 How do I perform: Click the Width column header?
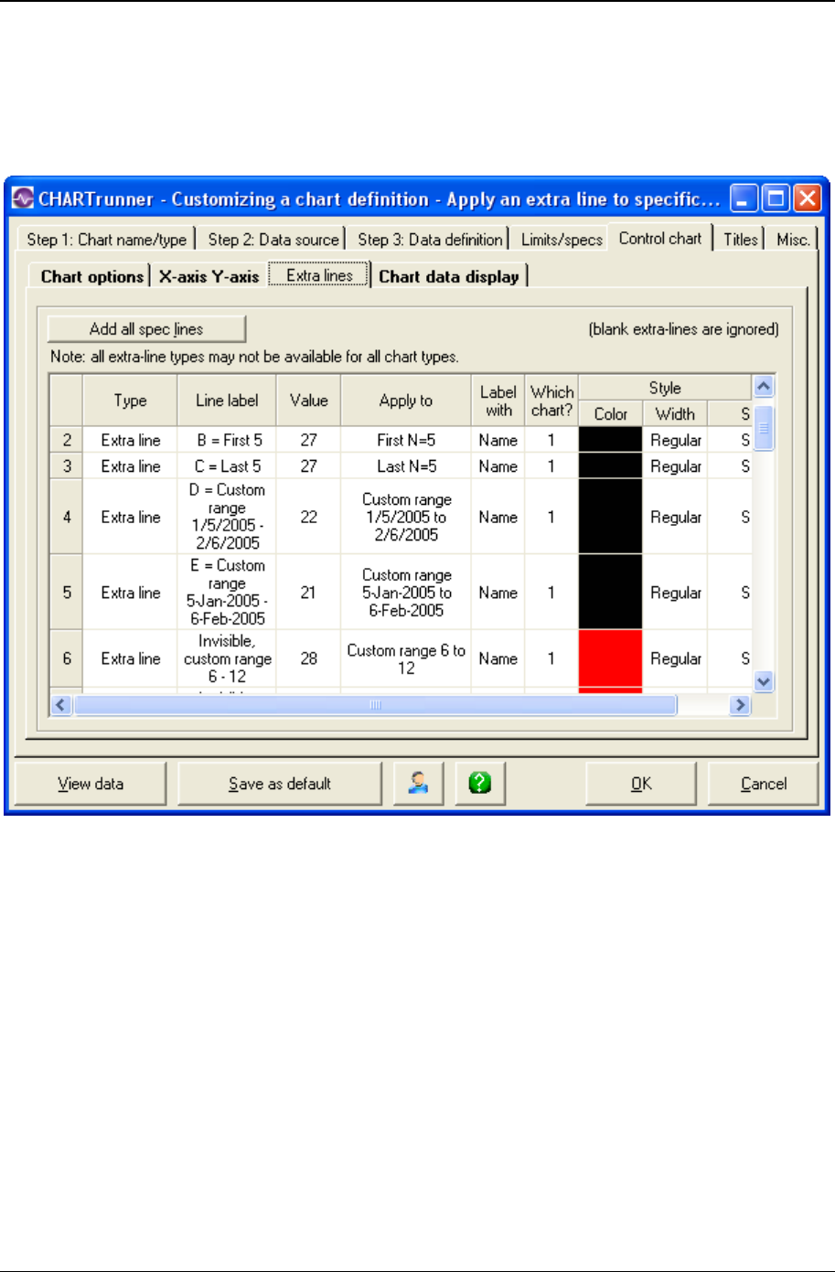675,414
